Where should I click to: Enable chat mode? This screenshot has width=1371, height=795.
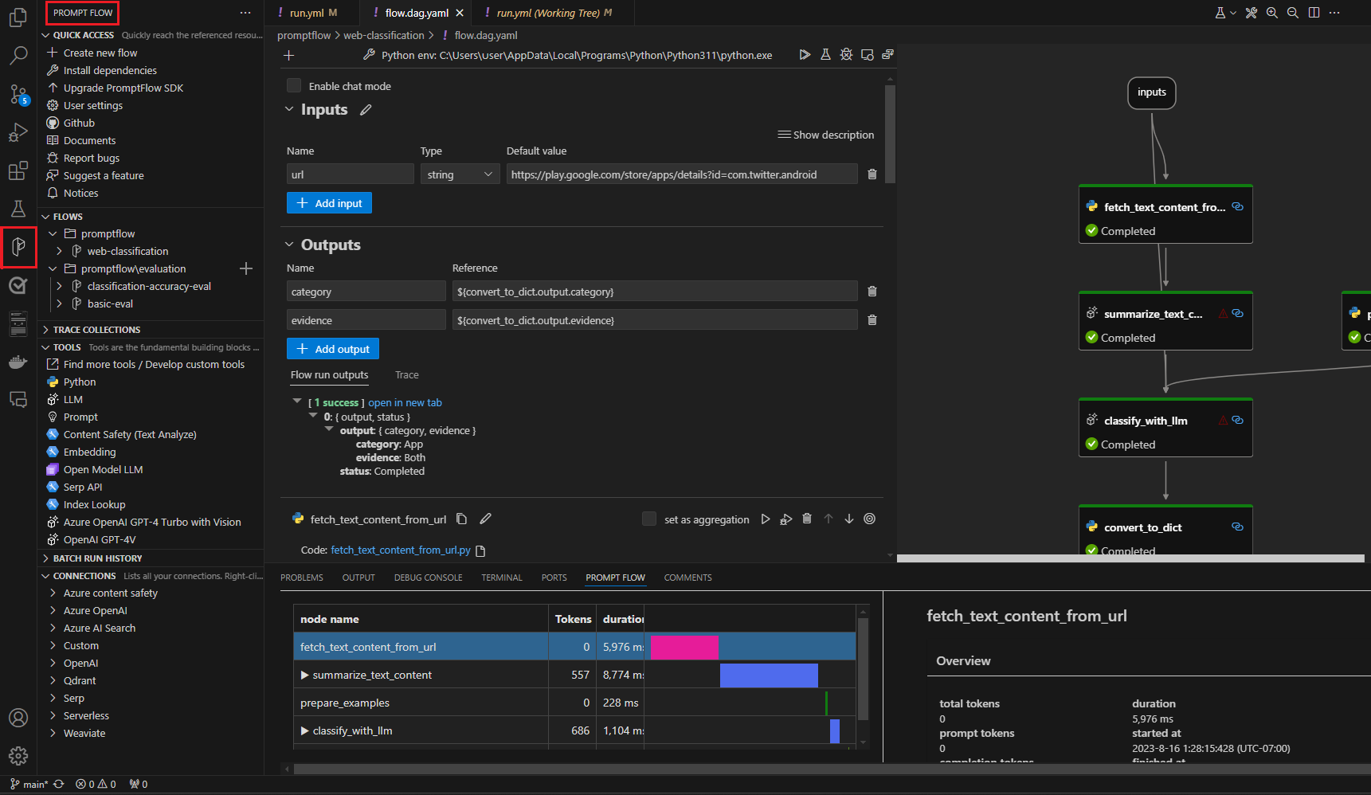(x=294, y=85)
